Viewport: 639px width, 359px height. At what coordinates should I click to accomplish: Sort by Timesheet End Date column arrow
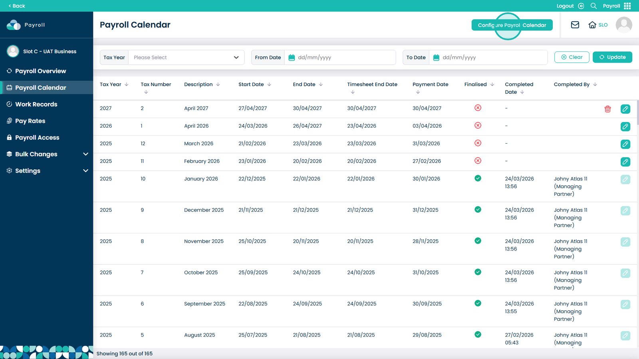[x=353, y=92]
